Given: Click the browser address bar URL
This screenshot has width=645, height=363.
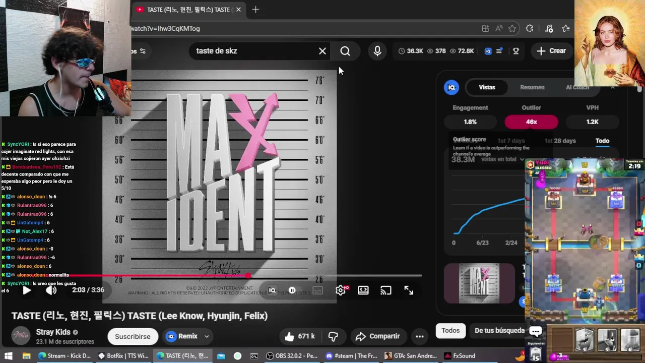Looking at the screenshot, I should [165, 29].
